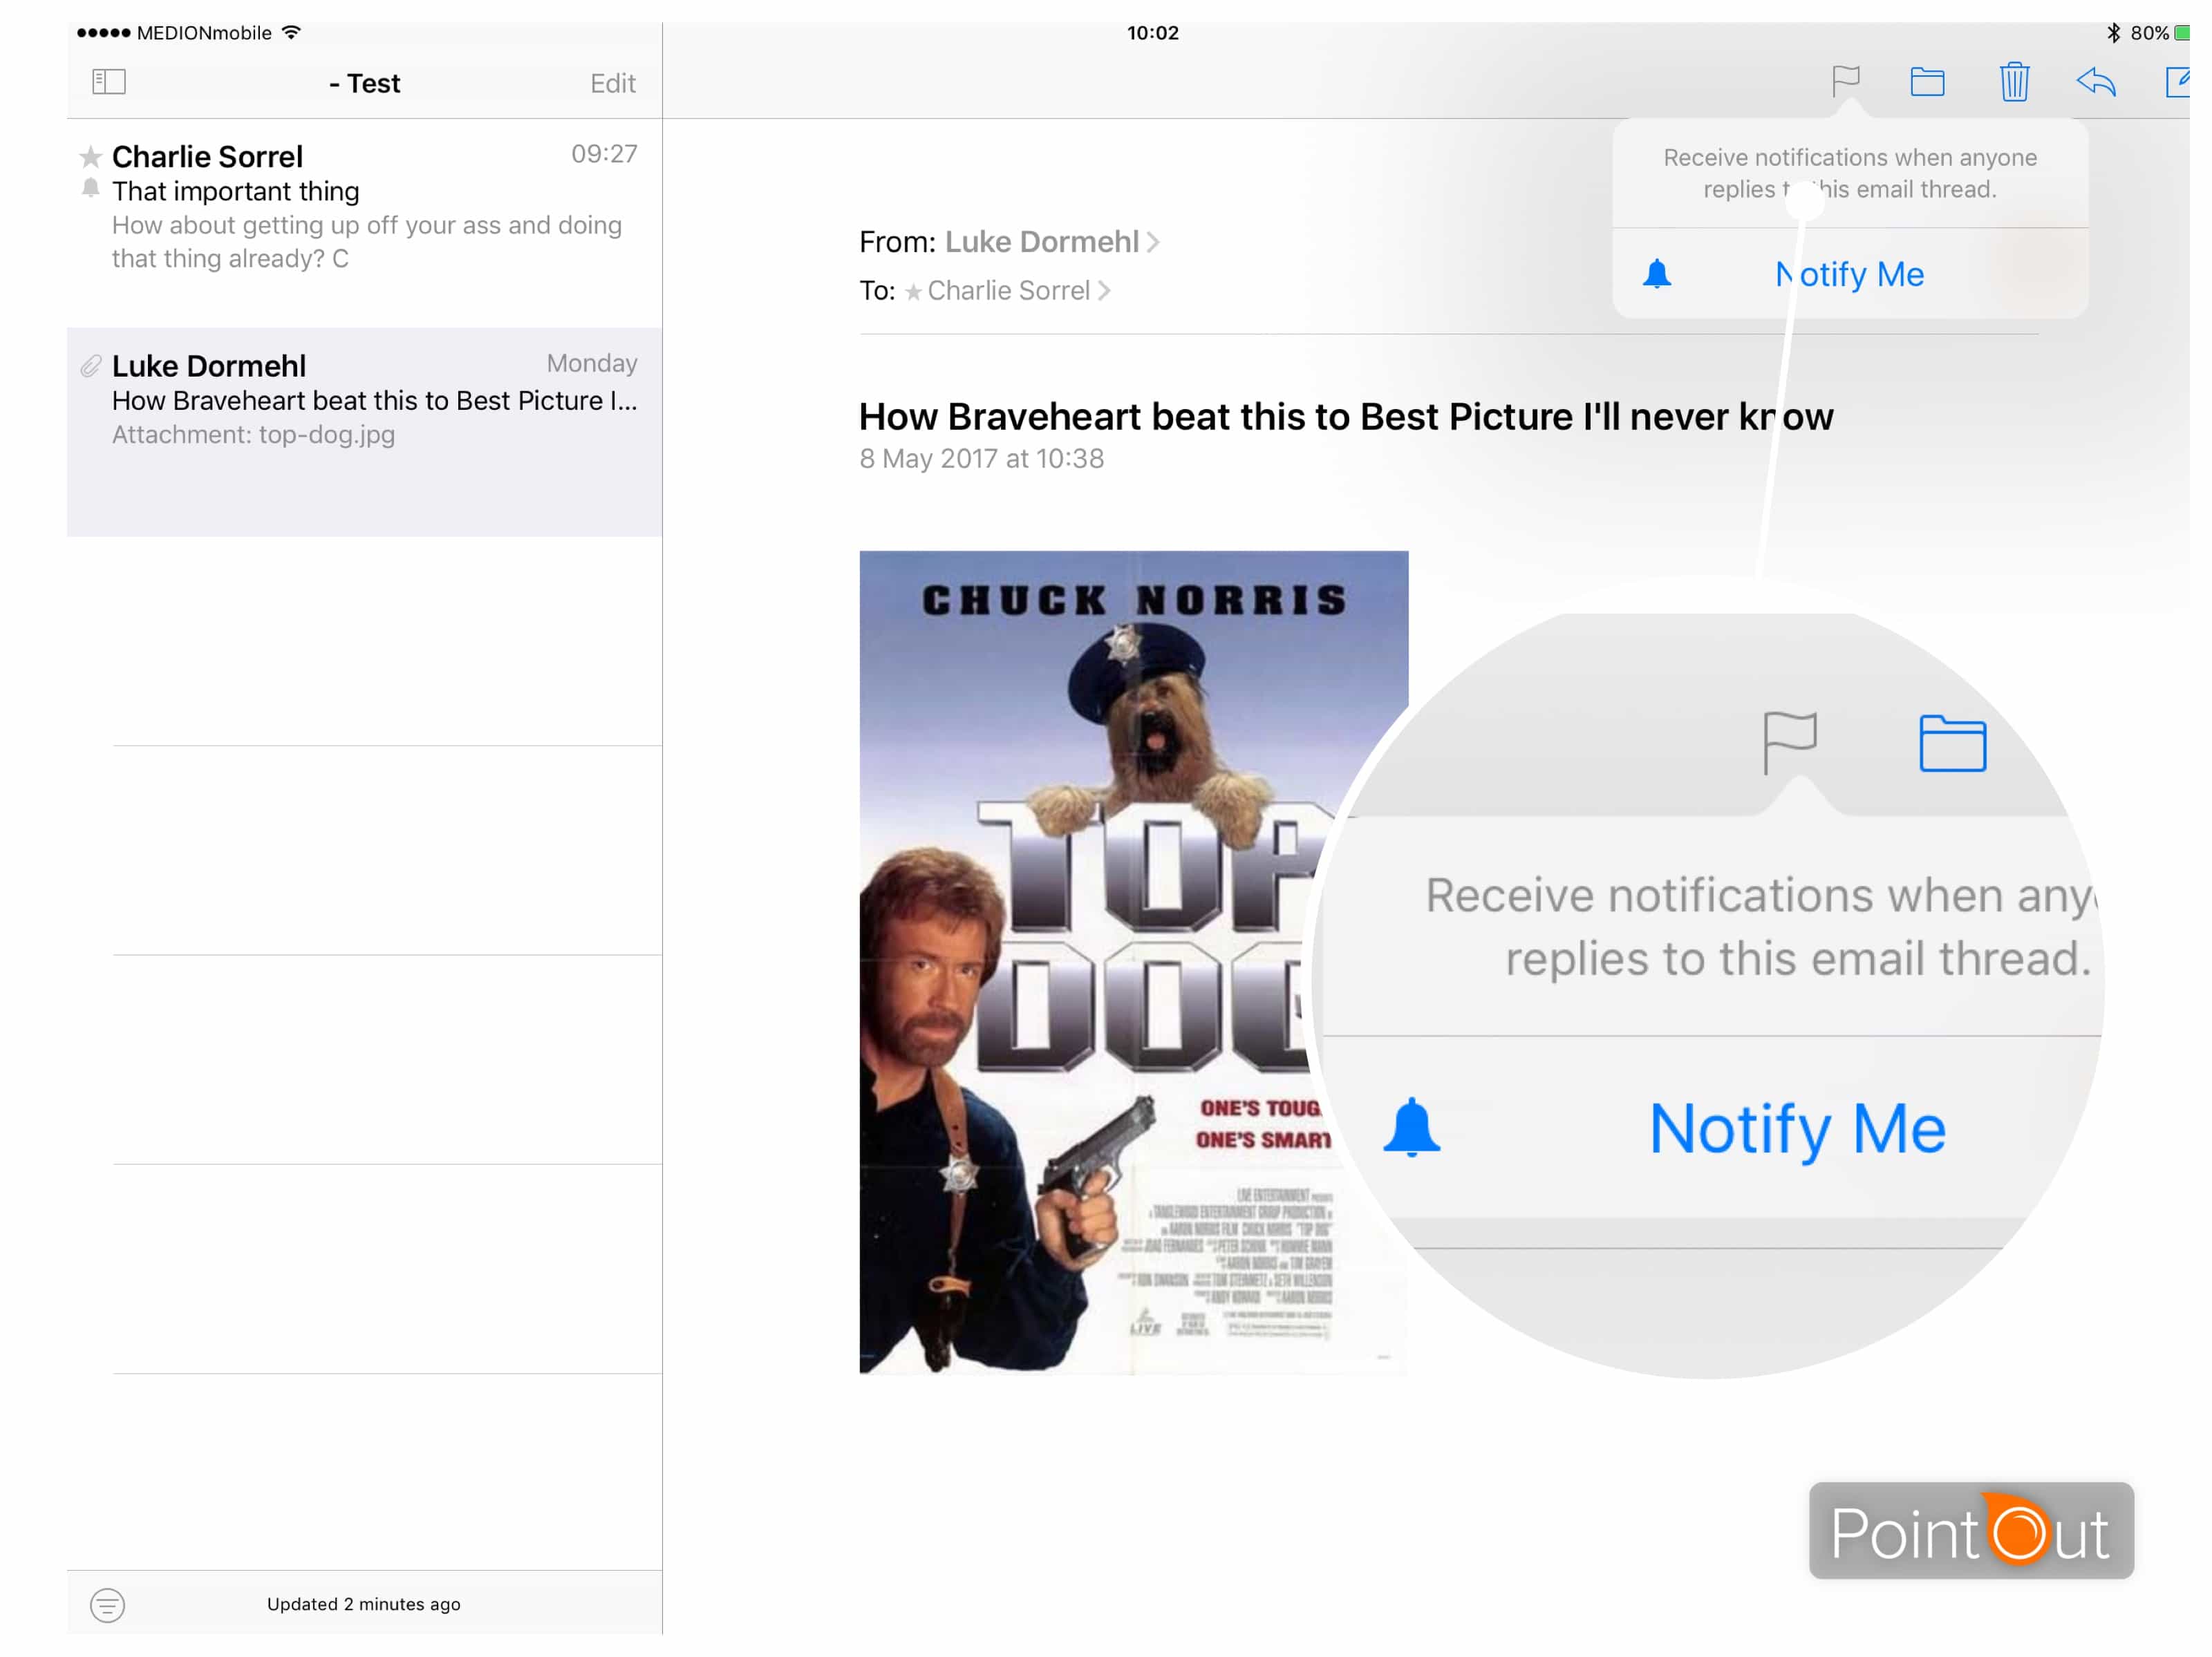Tap Notify Me to enable thread notifications
Screen dimensions: 2212x1657
(1848, 274)
